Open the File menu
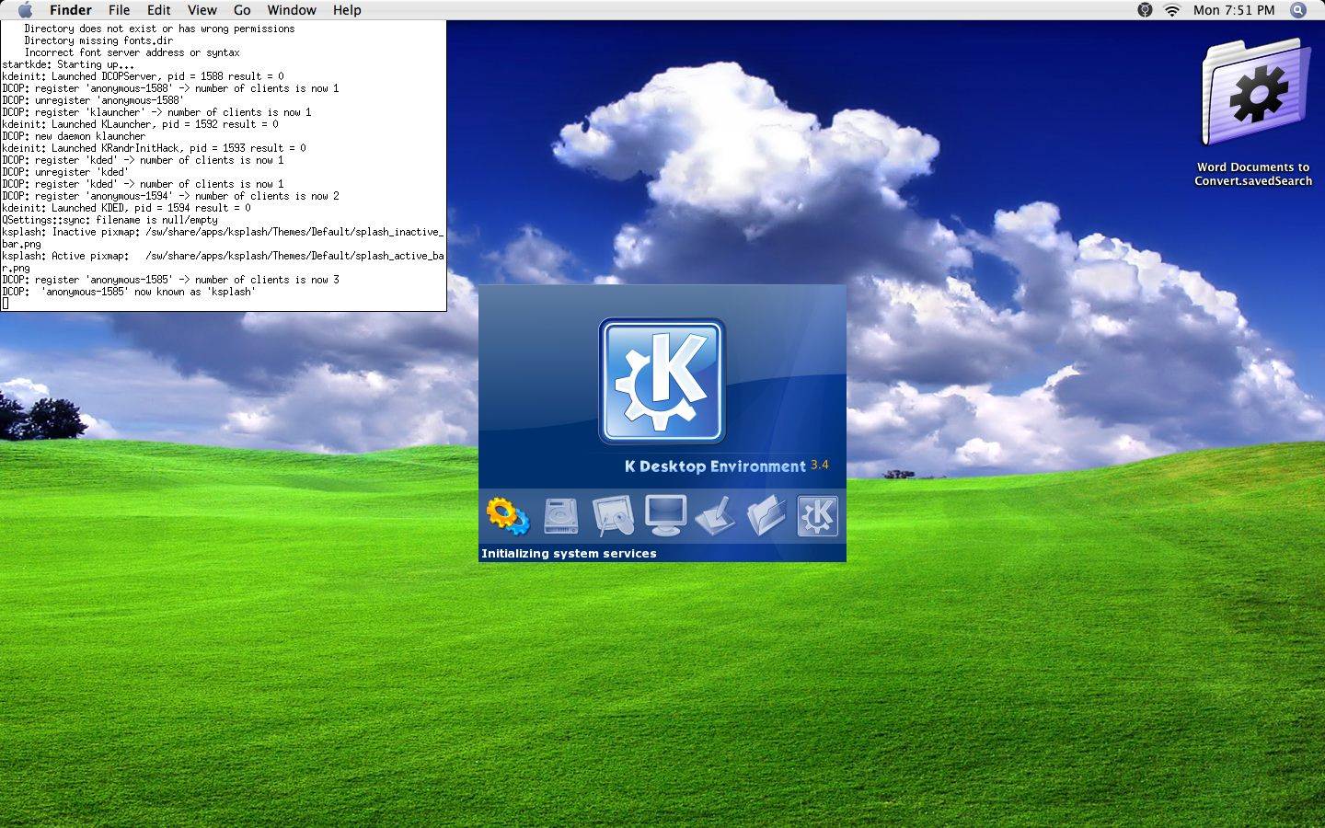This screenshot has width=1325, height=828. pos(119,10)
